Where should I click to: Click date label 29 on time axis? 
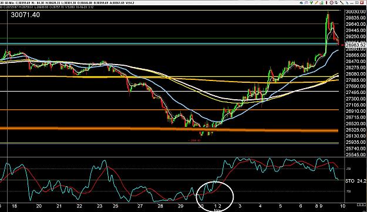tap(180, 206)
